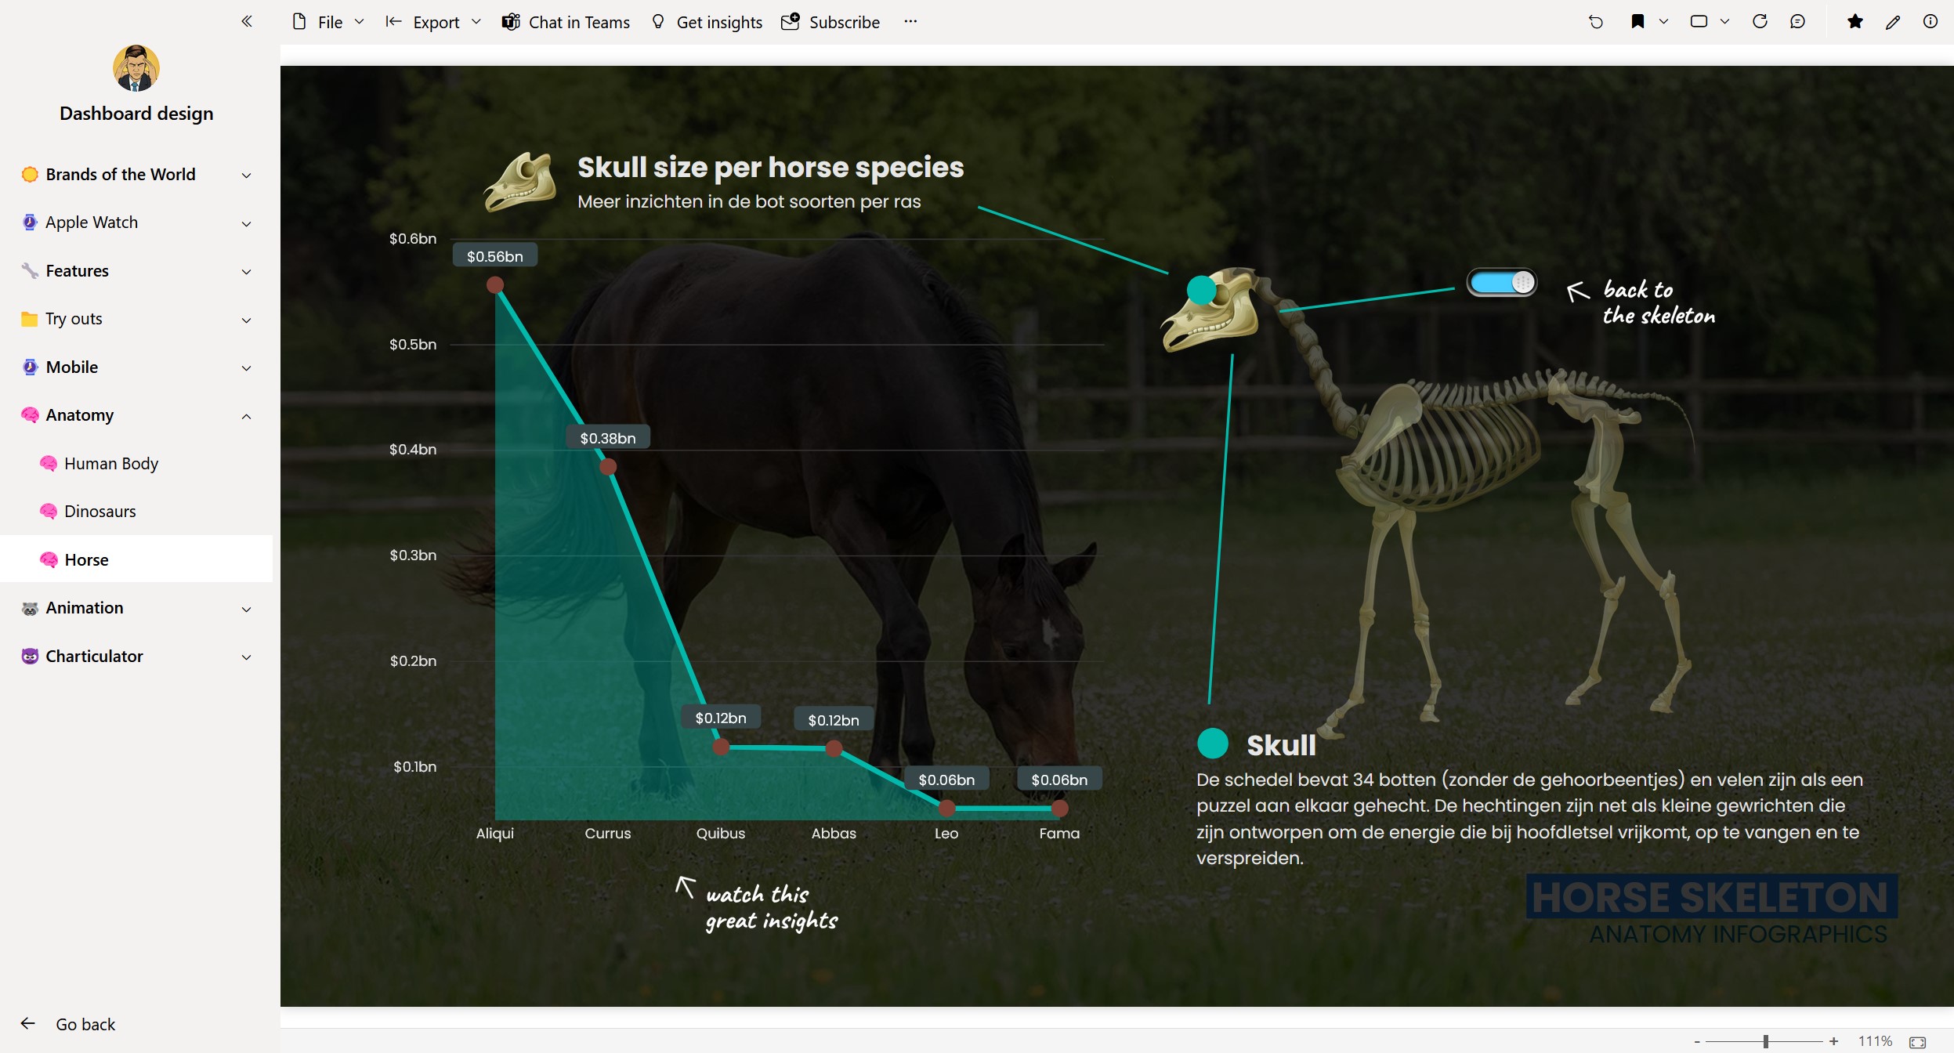The width and height of the screenshot is (1954, 1053).
Task: Click Chat in Teams
Action: click(566, 22)
